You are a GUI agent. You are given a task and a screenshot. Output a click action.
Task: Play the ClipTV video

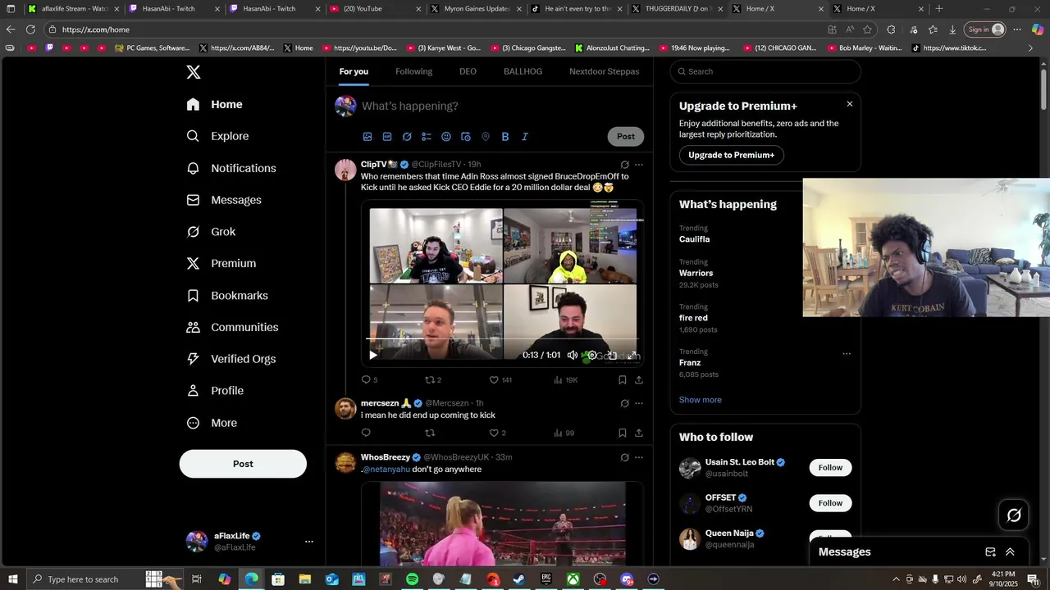(x=373, y=356)
